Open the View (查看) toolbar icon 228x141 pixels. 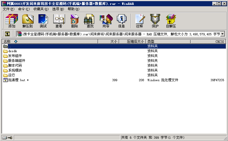pyautogui.click(x=59, y=21)
